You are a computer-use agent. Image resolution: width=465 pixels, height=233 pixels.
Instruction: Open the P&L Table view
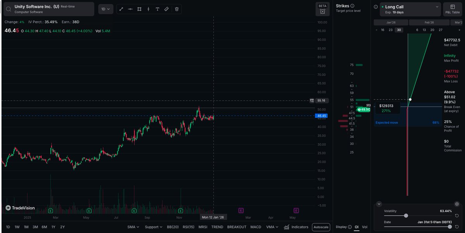453,9
